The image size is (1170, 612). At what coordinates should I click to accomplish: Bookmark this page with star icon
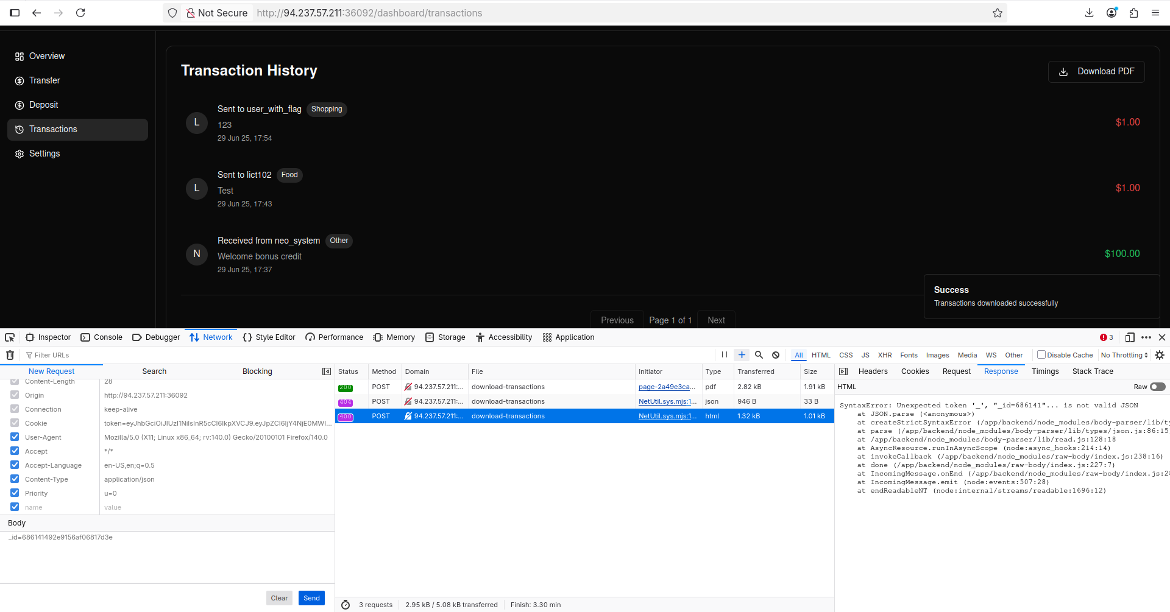998,13
